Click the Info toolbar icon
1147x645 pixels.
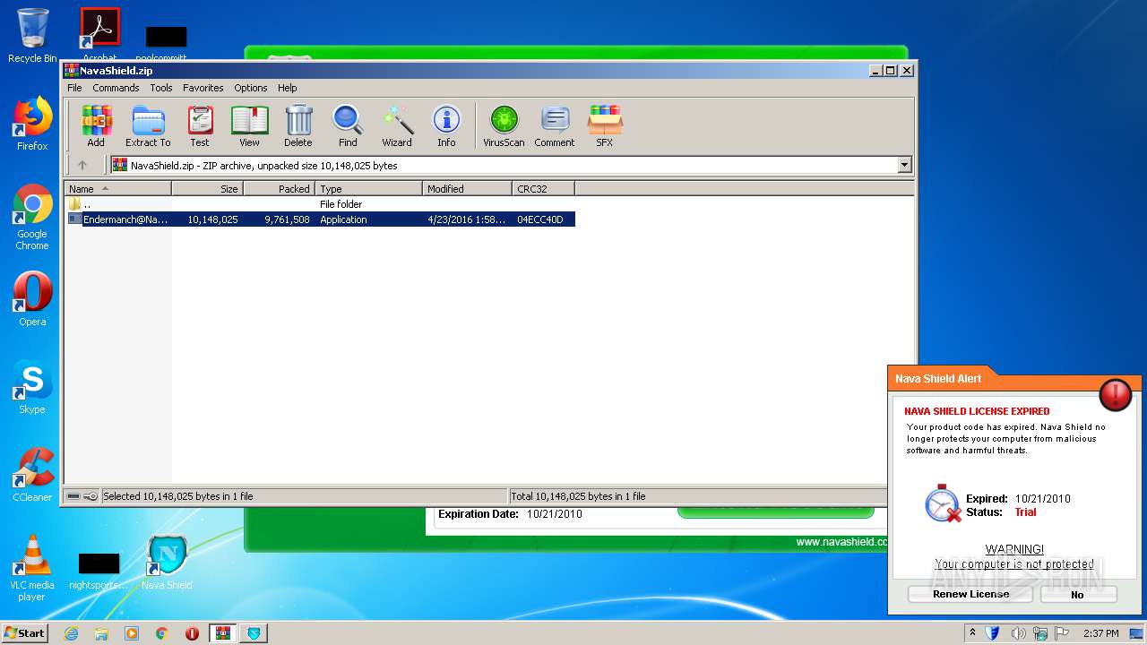(446, 125)
